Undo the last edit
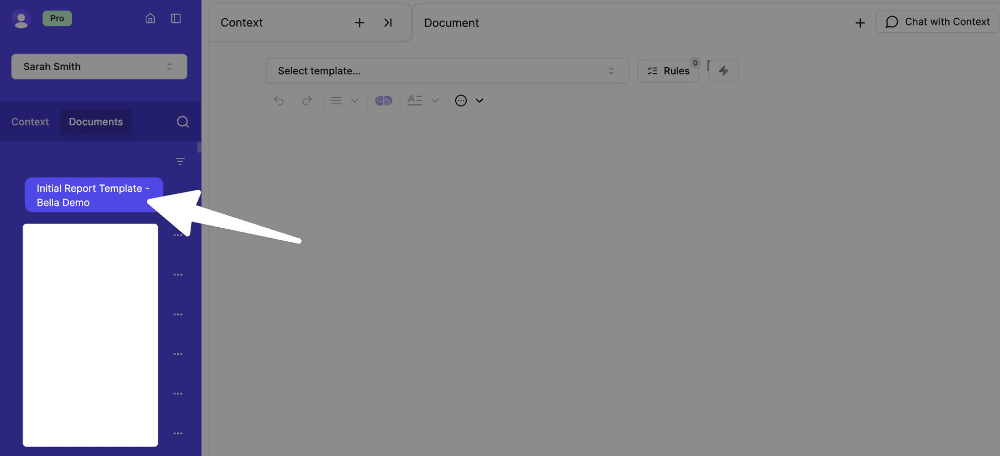The width and height of the screenshot is (1000, 456). point(279,100)
